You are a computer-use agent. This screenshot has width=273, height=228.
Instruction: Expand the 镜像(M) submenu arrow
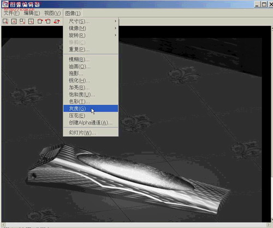coord(115,28)
